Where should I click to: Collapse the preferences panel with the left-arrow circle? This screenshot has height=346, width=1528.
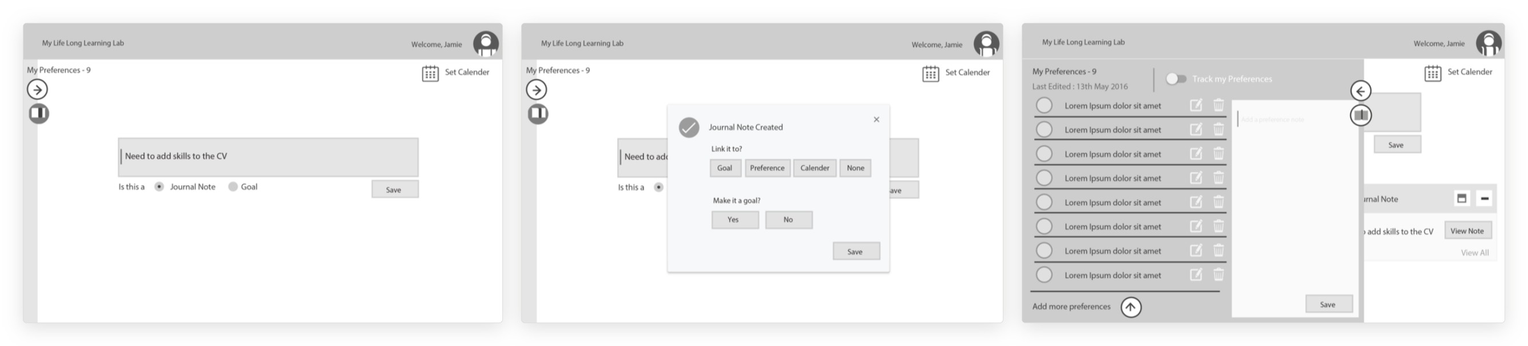[1361, 91]
